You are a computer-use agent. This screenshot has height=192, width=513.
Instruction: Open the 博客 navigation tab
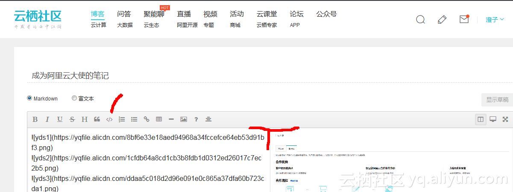click(98, 14)
